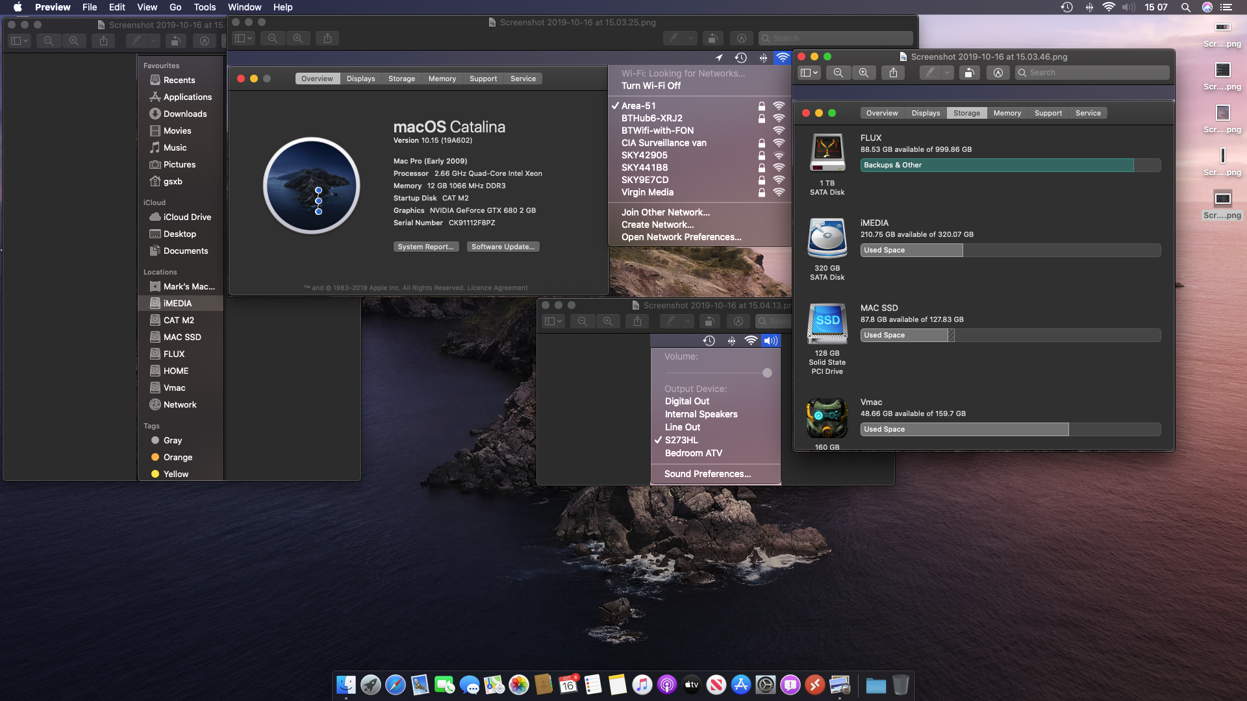This screenshot has width=1247, height=701.
Task: Zoom out in the 15.03.46 Preview window
Action: (x=838, y=73)
